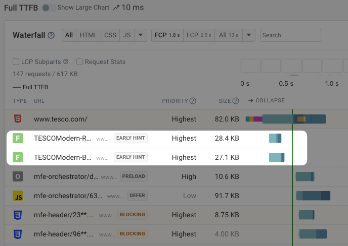Screen dimensions: 348x246
Task: Enable the LCP Subparts checkbox
Action: click(16, 62)
